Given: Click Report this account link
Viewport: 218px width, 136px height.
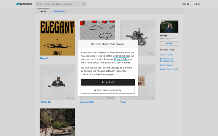Looking at the screenshot, I should tap(169, 69).
